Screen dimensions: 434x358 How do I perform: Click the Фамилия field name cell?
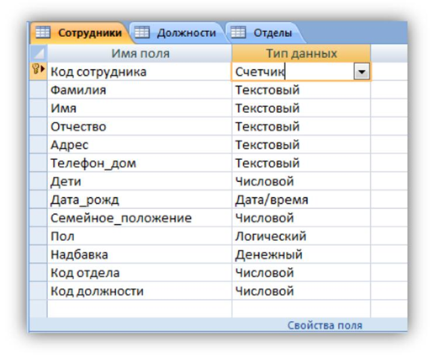(140, 90)
